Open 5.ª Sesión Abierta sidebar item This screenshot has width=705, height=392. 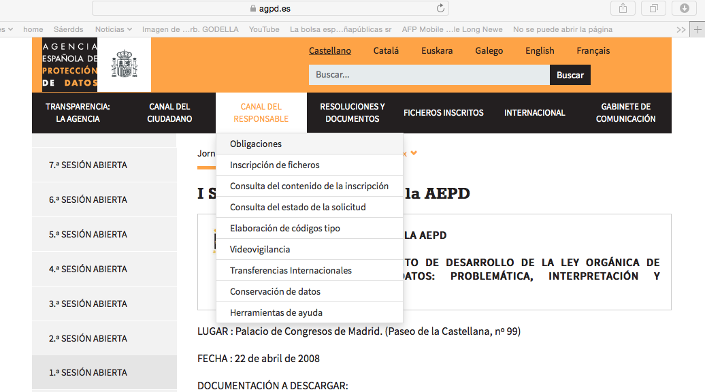[x=104, y=234]
